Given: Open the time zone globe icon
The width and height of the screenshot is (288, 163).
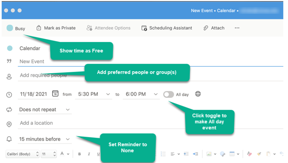Looking at the screenshot, I should coord(198,94).
